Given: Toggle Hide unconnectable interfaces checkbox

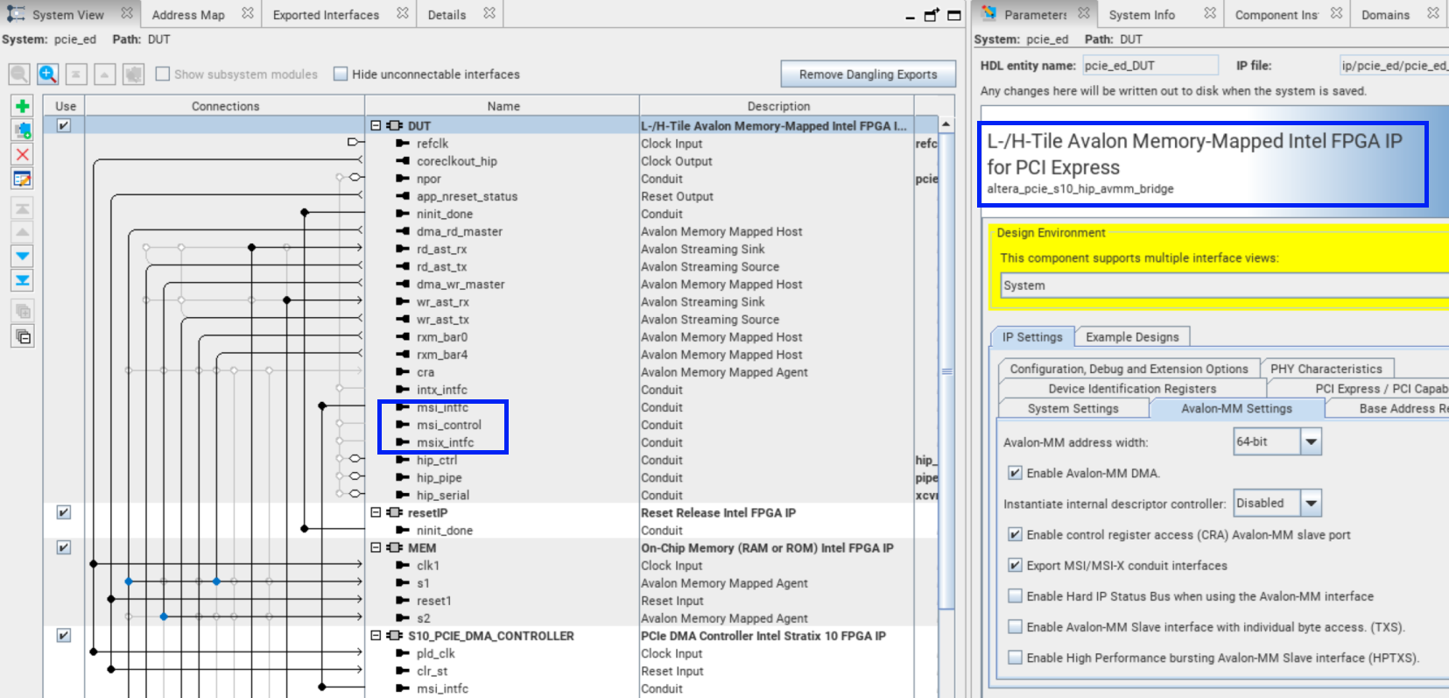Looking at the screenshot, I should pos(341,74).
